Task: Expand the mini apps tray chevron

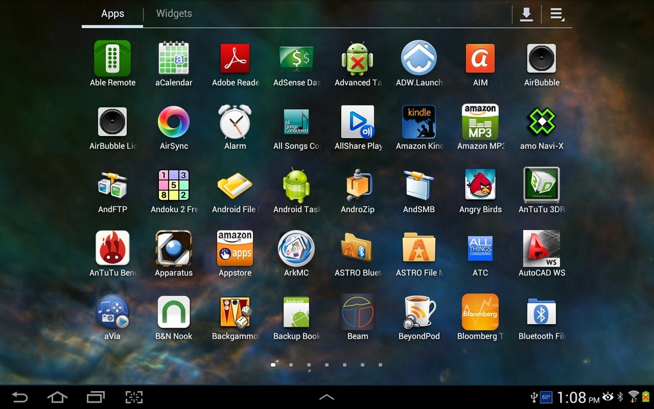Action: [326, 397]
